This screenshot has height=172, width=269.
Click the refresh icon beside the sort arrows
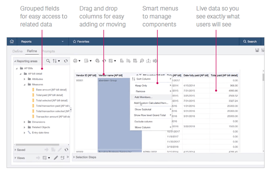click(66, 61)
